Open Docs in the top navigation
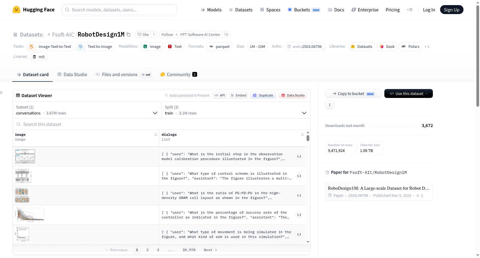 (336, 10)
